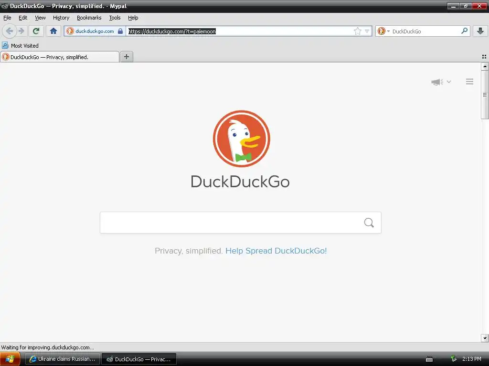The image size is (489, 366).
Task: Open the Help menu
Action: [133, 18]
